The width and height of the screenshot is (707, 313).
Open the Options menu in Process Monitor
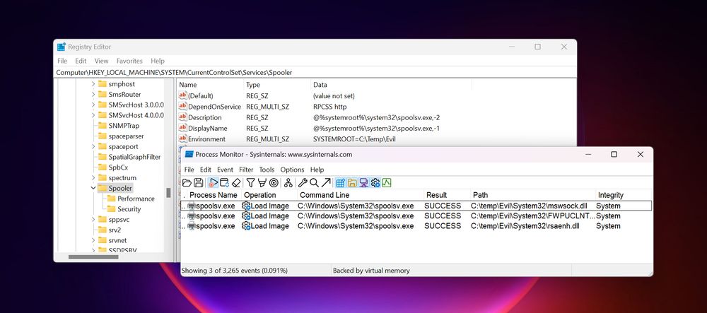tap(292, 170)
